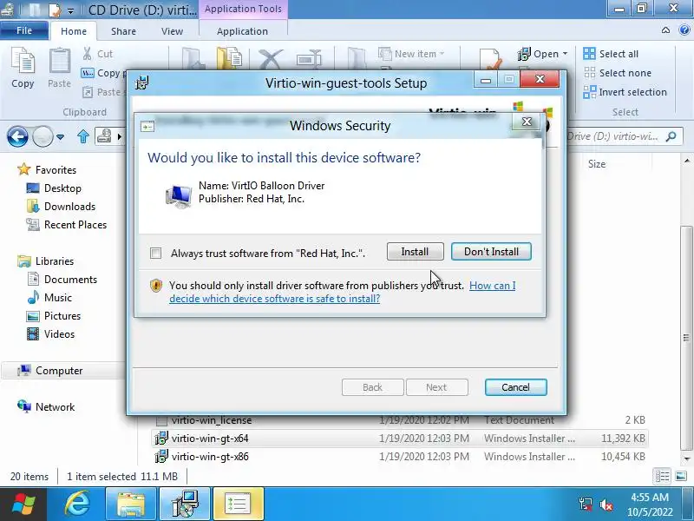Check Always trust software from Red Hat
This screenshot has width=694, height=521.
(156, 254)
